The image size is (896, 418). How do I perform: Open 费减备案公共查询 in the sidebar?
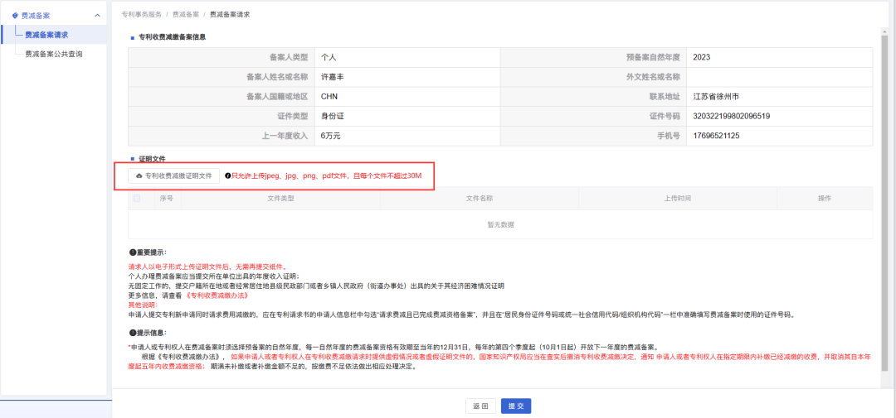tap(53, 54)
